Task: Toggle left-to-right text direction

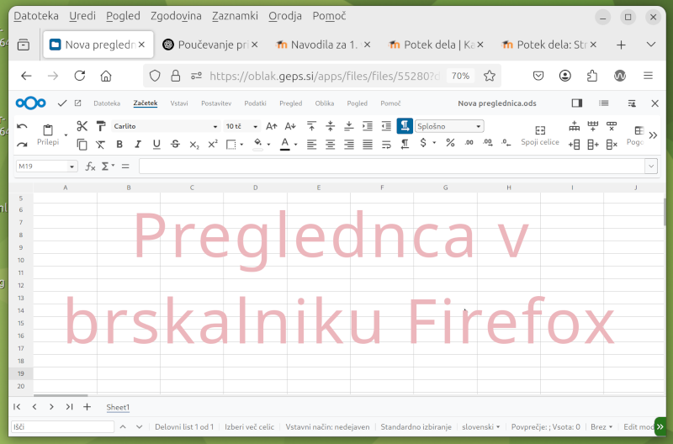Action: (x=405, y=126)
